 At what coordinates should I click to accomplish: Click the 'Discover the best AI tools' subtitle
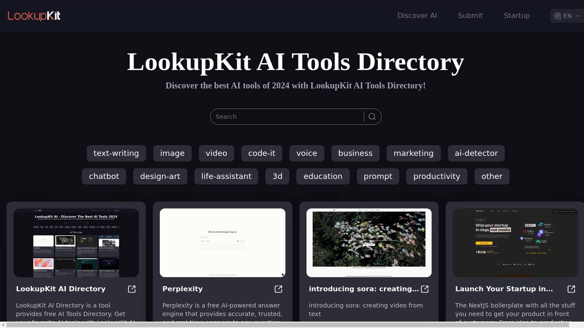click(295, 85)
